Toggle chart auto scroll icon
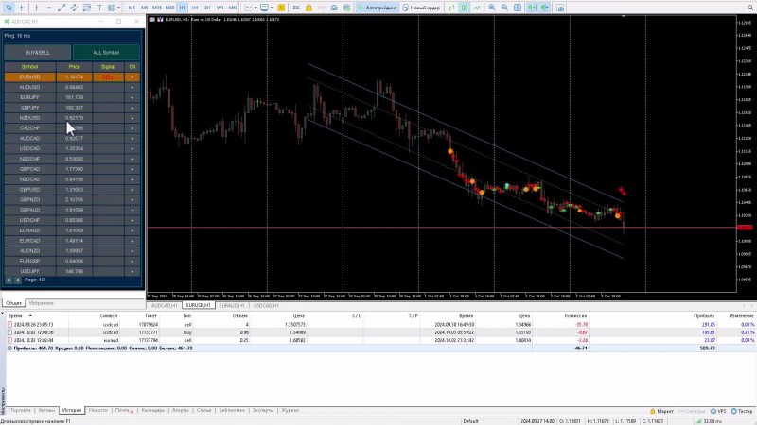The image size is (757, 425). [532, 8]
